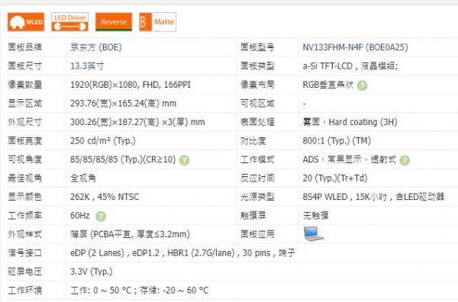Click the Reverse feature badge
The width and height of the screenshot is (458, 302).
[x=114, y=22]
